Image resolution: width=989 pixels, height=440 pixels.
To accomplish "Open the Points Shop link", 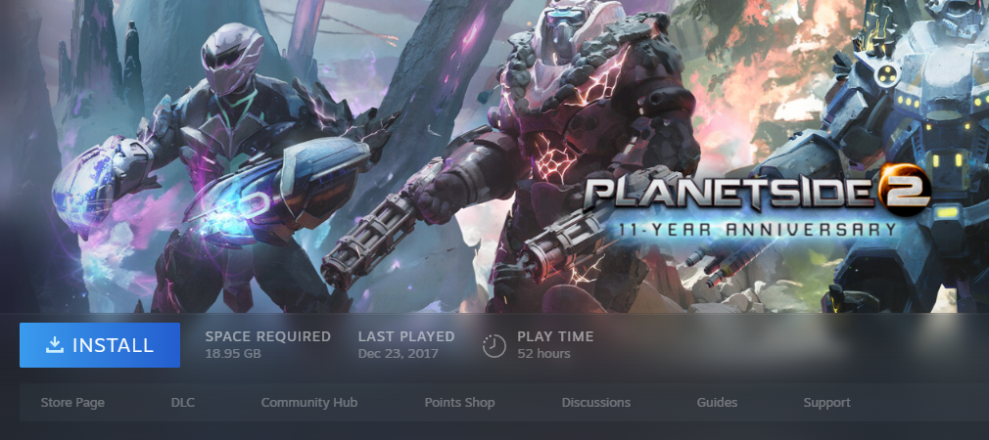I will 459,402.
